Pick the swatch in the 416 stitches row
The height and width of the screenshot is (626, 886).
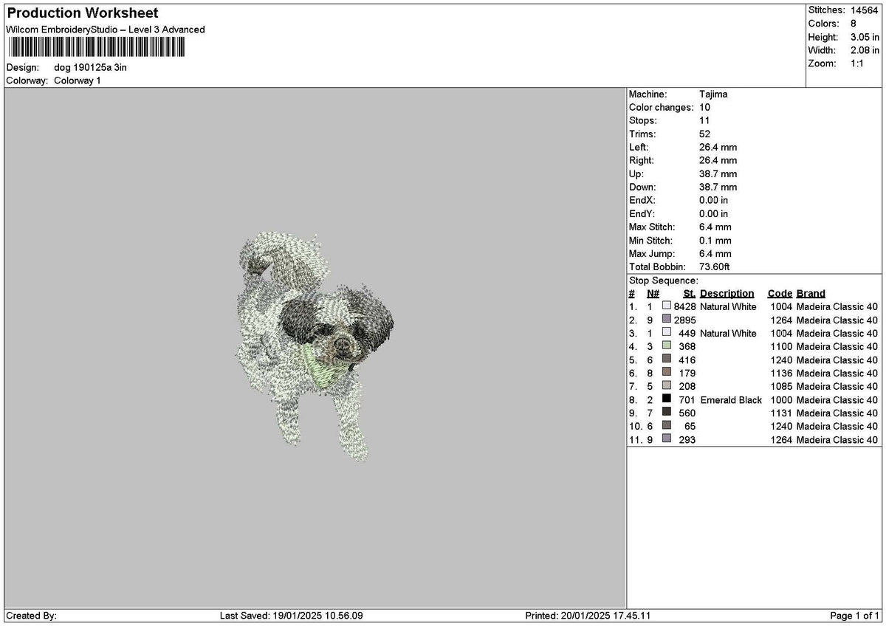click(667, 360)
